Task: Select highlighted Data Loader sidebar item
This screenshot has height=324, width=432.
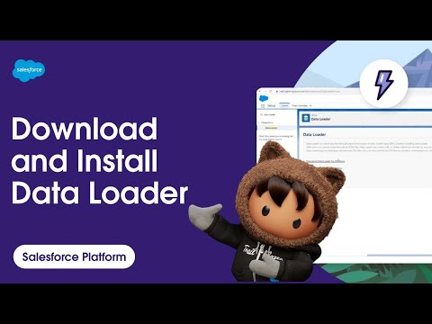Action: 277,128
